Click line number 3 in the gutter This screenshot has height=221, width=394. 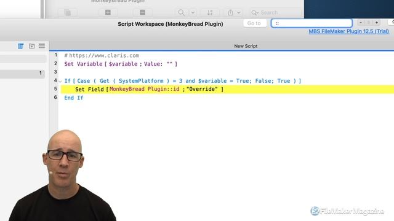coord(55,72)
